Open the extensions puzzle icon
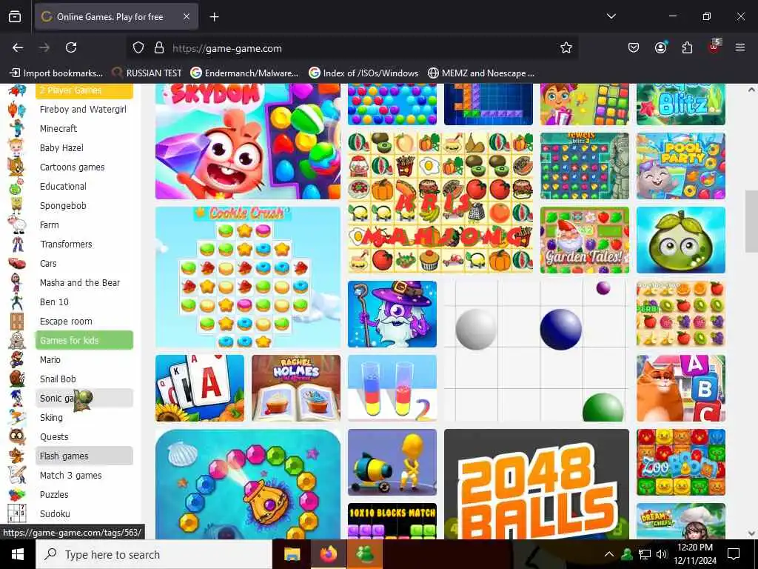Screen dimensions: 758x569 (x=687, y=47)
